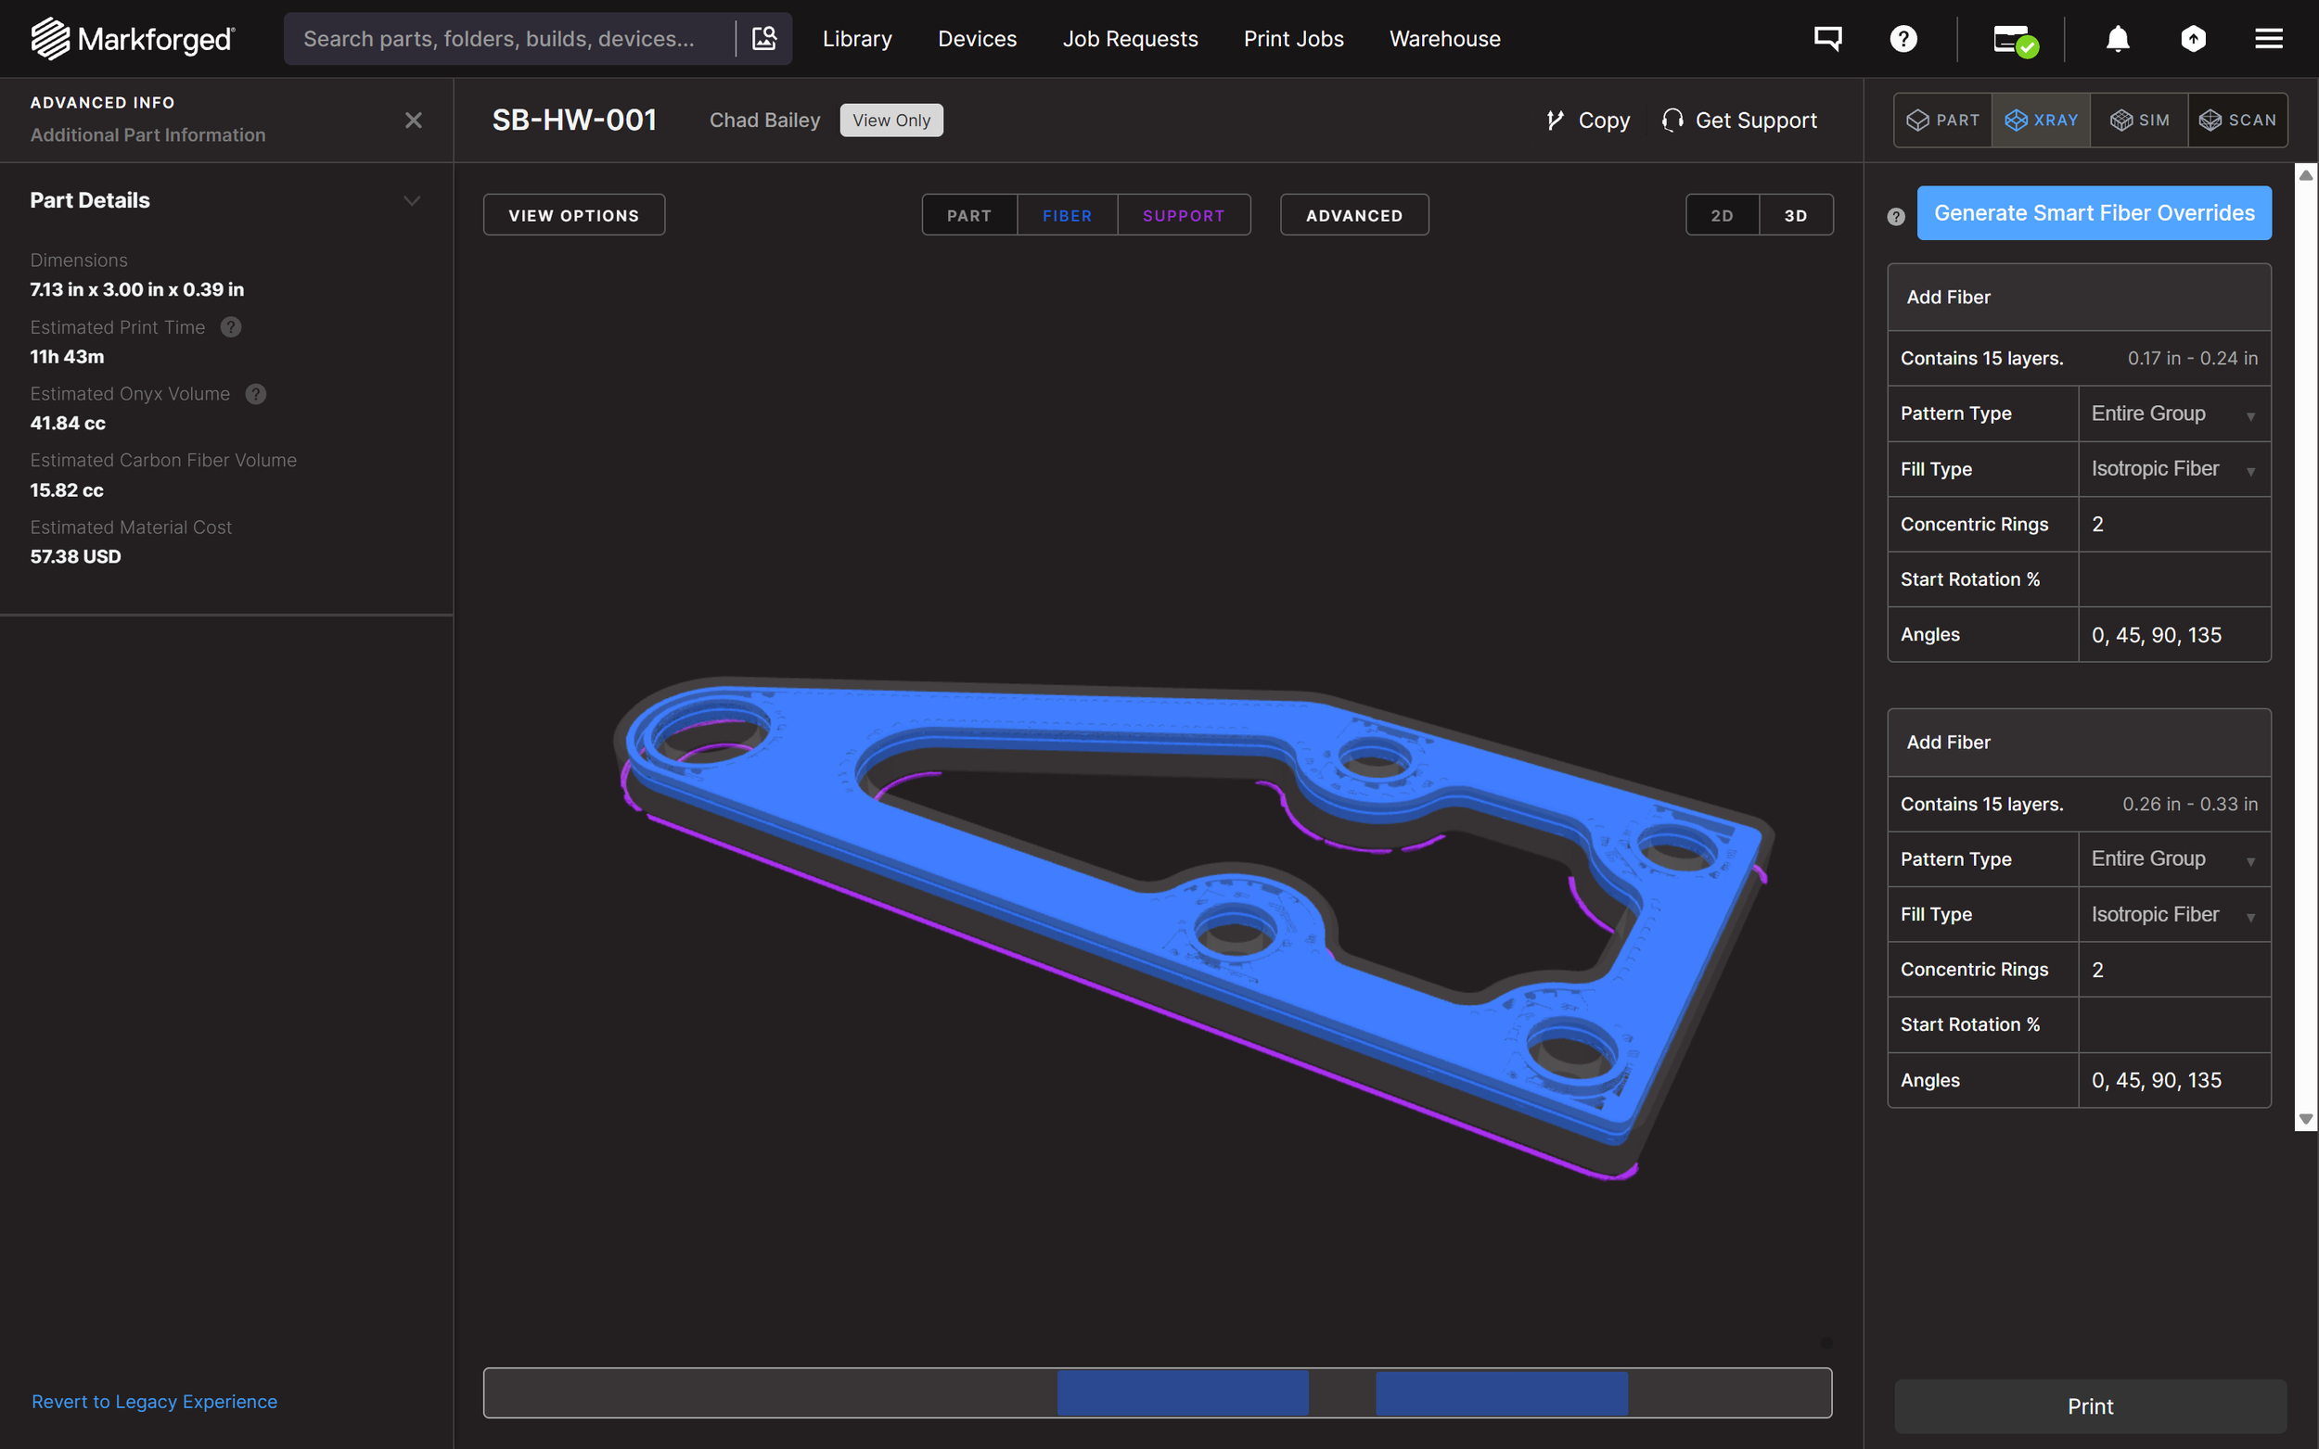Click Start Rotation % field in first fiber group

pos(2173,578)
